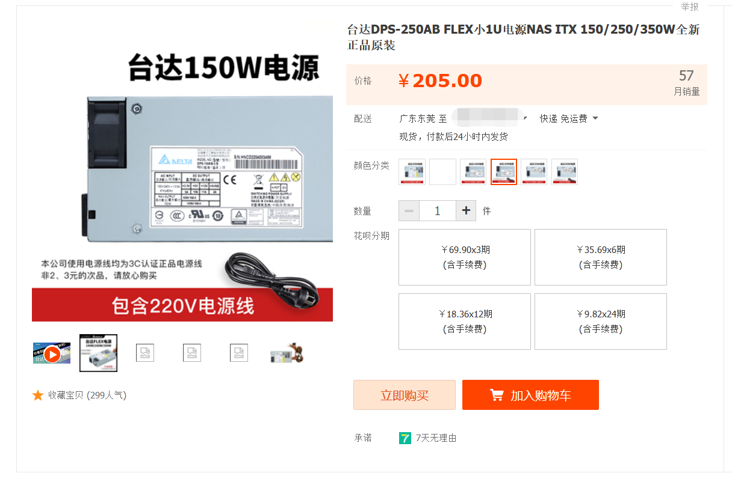732x479 pixels.
Task: Decrease quantity with minus button
Action: [409, 211]
